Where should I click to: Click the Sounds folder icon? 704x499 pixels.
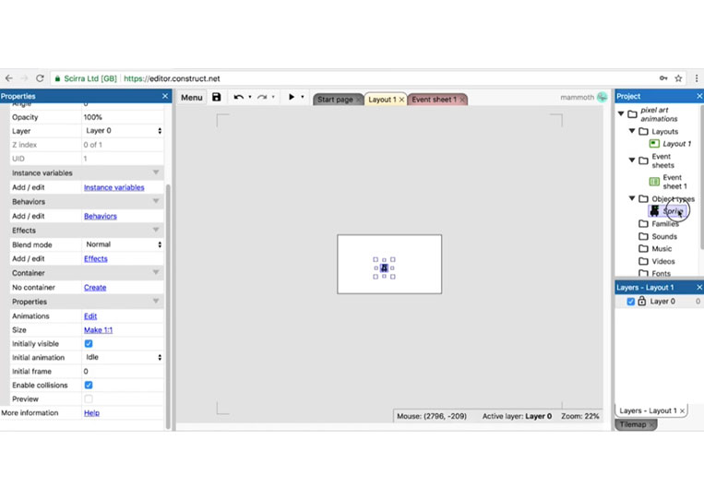click(643, 236)
